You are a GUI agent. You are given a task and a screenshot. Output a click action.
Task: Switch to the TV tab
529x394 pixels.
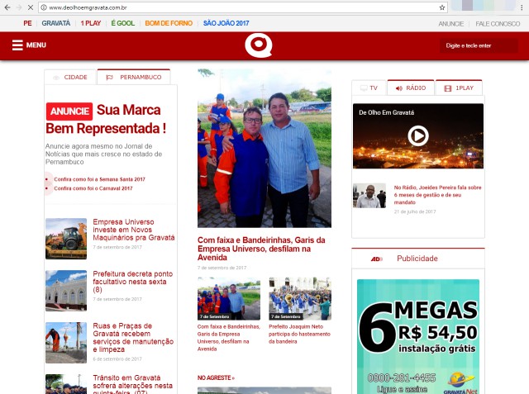369,88
